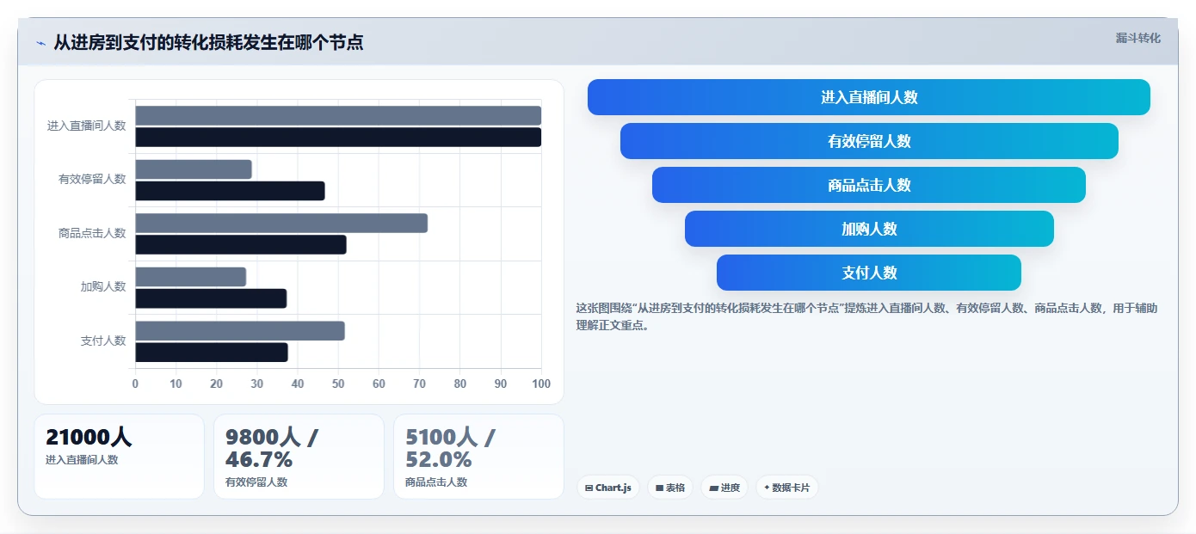This screenshot has height=534, width=1196.
Task: Click the x-axis tick value 0
Action: (135, 384)
